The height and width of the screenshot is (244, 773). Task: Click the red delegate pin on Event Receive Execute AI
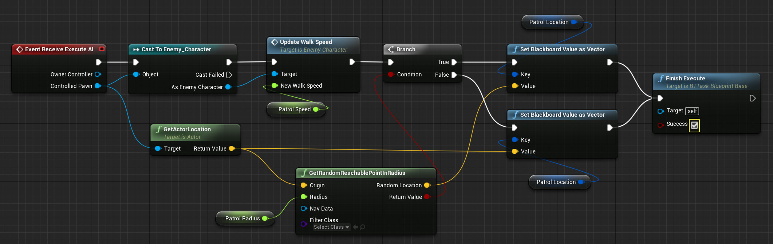[102, 49]
